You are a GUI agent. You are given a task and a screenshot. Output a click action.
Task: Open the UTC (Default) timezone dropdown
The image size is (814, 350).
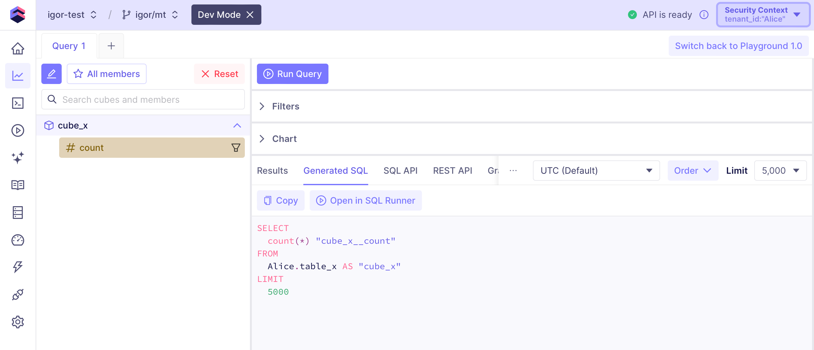[596, 171]
